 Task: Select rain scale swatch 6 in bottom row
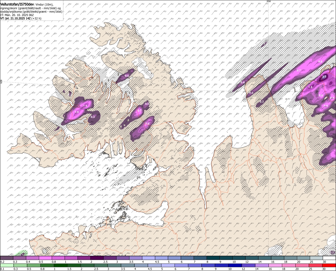[181, 265]
